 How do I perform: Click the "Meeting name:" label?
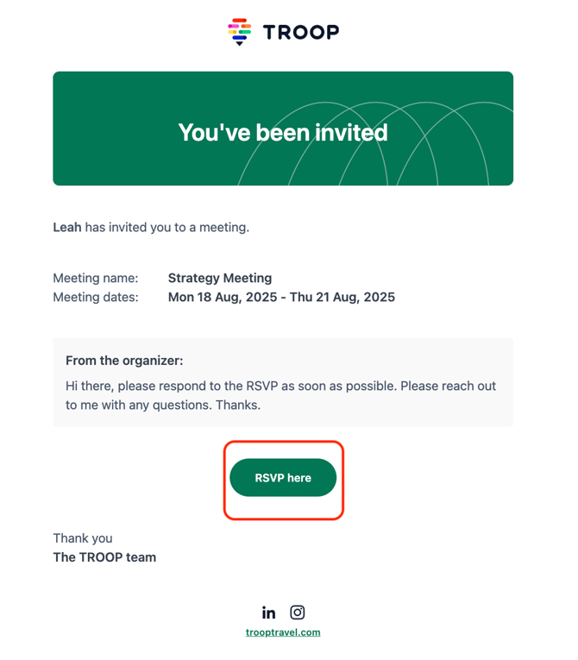[x=96, y=278]
